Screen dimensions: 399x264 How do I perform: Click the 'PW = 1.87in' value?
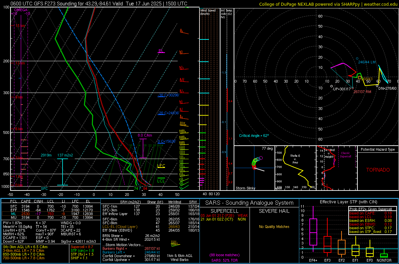[13, 223]
